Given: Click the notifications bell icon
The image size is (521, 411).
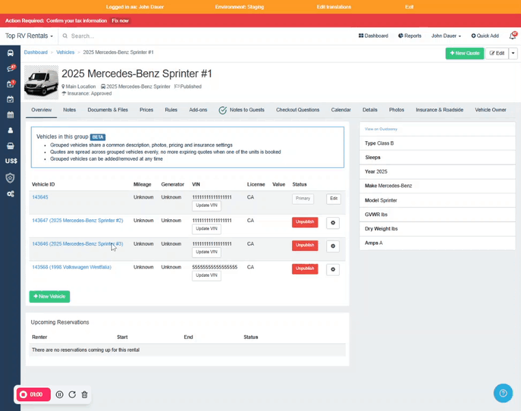Looking at the screenshot, I should click(x=513, y=36).
